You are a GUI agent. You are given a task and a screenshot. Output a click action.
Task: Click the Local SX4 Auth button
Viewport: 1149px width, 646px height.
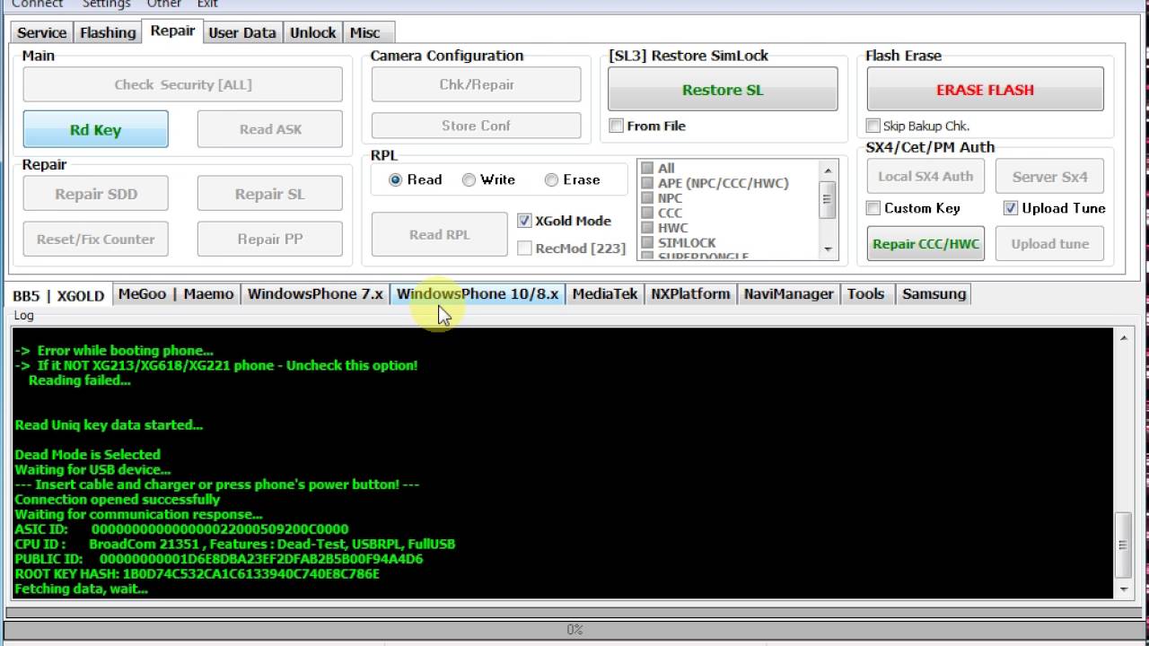coord(925,176)
